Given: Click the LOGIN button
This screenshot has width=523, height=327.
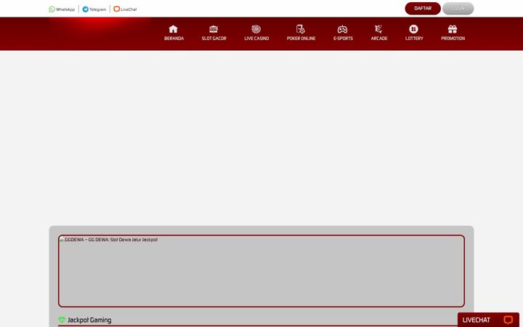Looking at the screenshot, I should 458,8.
